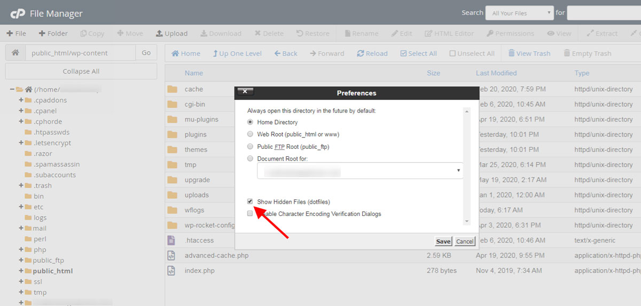
Task: Click the Edit pencil icon
Action: point(395,33)
